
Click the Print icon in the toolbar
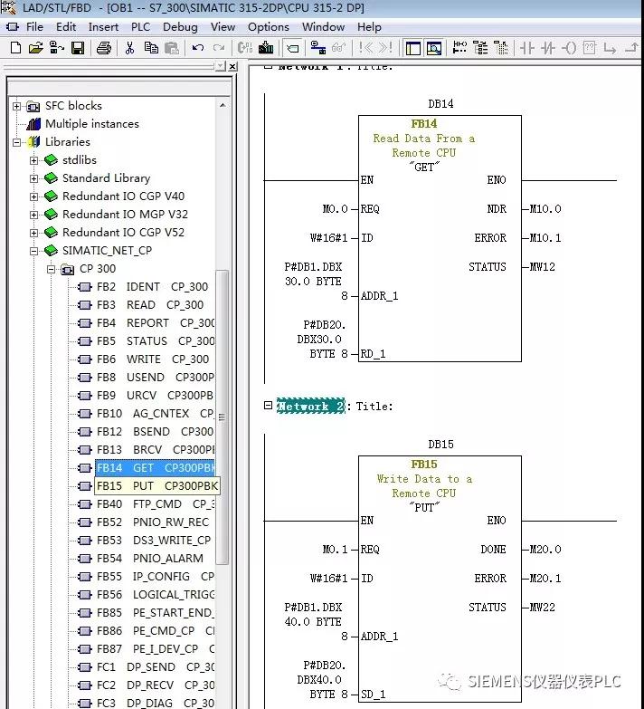point(104,48)
